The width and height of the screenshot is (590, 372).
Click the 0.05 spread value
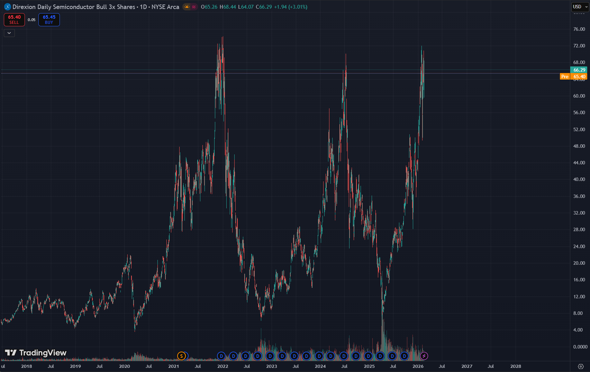tap(31, 20)
